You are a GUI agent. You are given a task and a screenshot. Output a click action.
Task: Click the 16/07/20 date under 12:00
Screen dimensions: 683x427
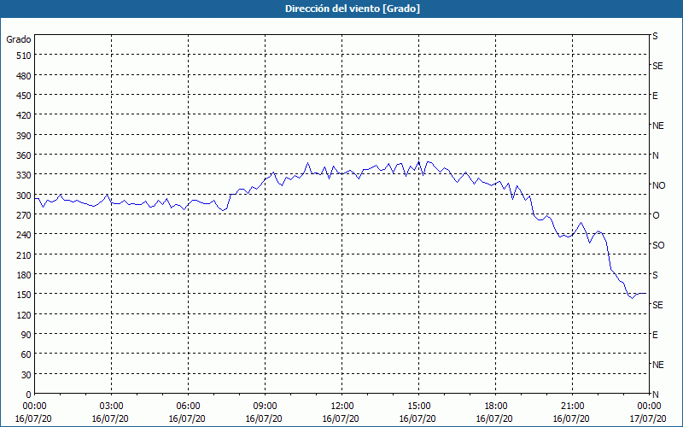341,418
